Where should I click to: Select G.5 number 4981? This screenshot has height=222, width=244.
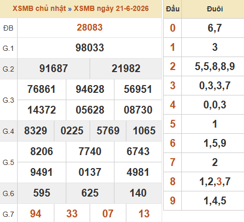(x=138, y=172)
